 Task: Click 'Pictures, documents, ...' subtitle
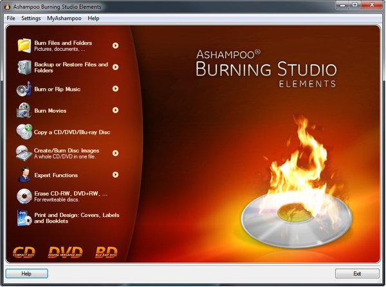60,49
